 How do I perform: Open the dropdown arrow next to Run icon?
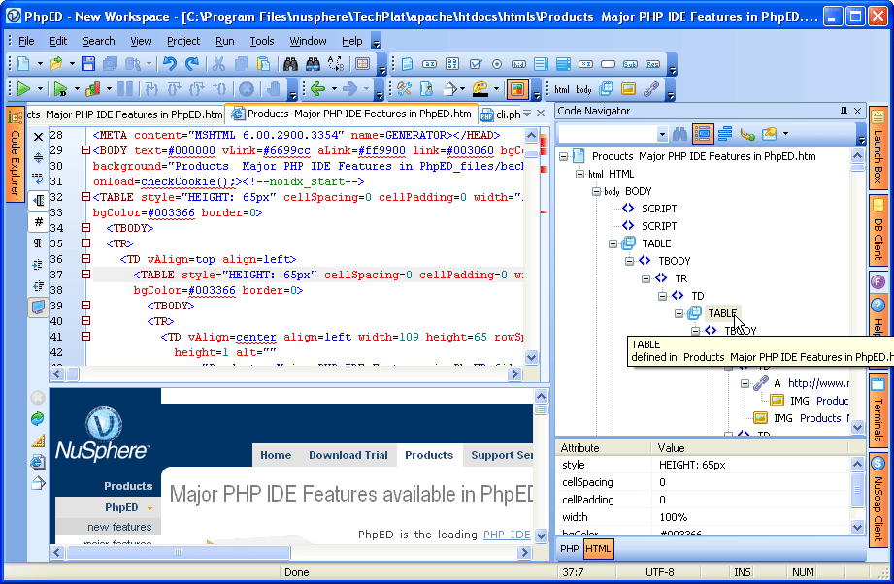(40, 89)
